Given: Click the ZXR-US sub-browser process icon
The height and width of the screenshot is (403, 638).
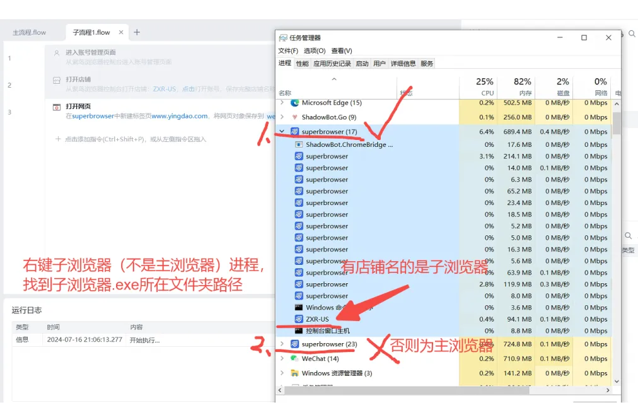Looking at the screenshot, I should click(299, 319).
